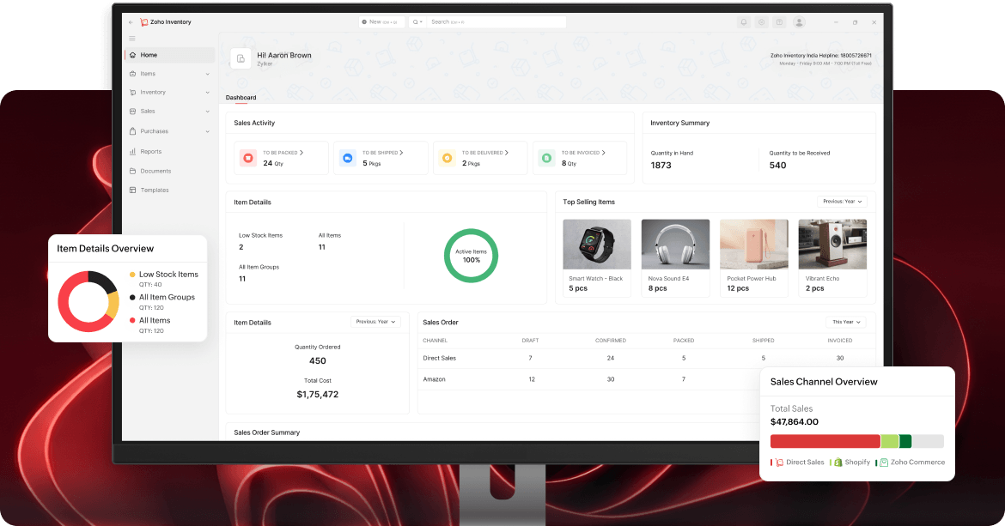This screenshot has height=526, width=1005.
Task: Click the Vibrant Echo speaker thumbnail
Action: click(x=832, y=245)
